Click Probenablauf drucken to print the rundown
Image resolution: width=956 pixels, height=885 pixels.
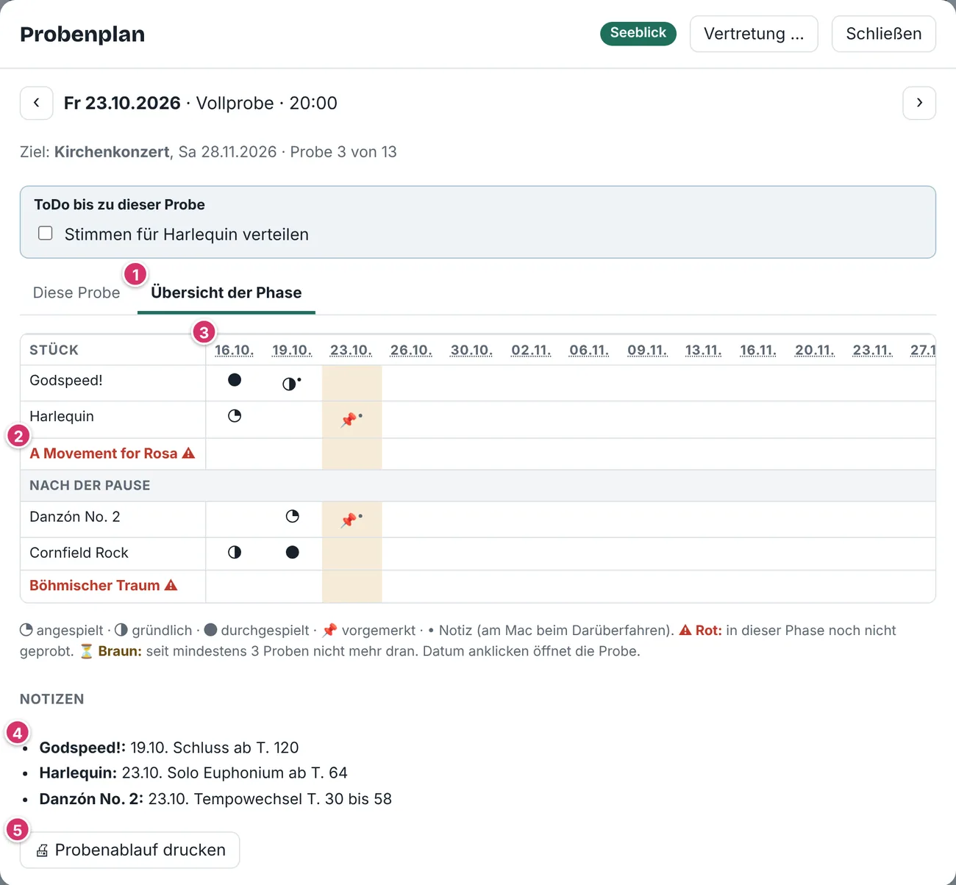click(x=130, y=850)
